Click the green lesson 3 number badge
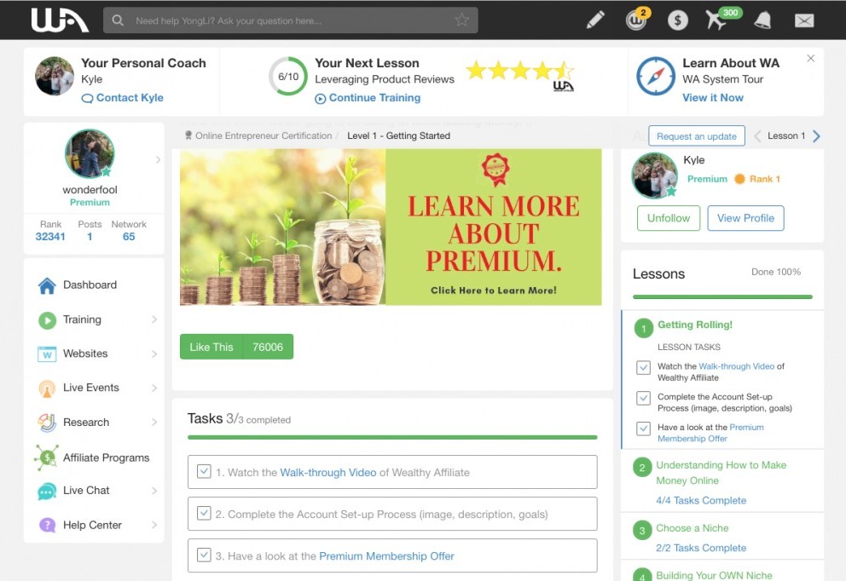The image size is (846, 581). pyautogui.click(x=642, y=531)
